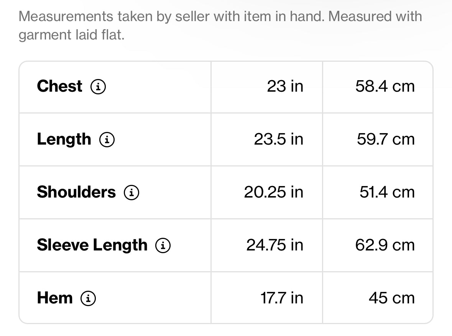Select the Hem row label
This screenshot has height=336, width=452.
[x=55, y=298]
